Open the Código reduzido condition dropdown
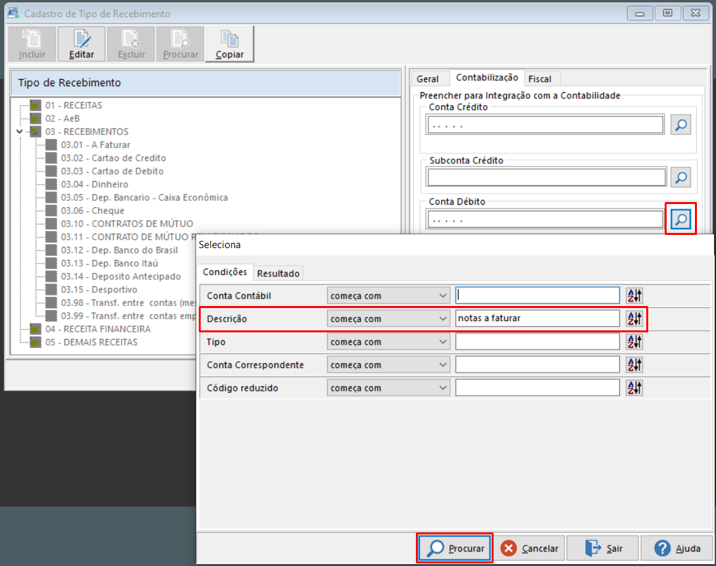 pos(388,388)
